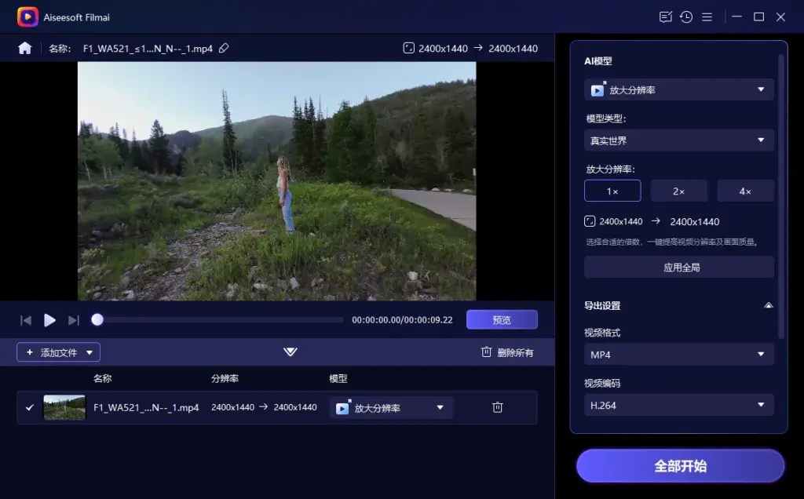Click the 预览 preview button
This screenshot has height=499, width=804.
502,319
